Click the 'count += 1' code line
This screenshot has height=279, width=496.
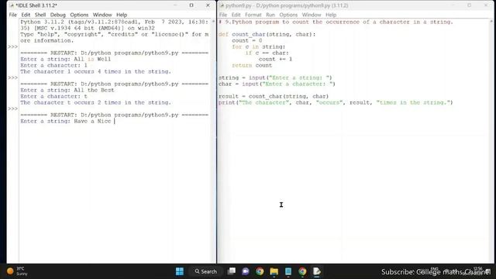[x=276, y=59]
